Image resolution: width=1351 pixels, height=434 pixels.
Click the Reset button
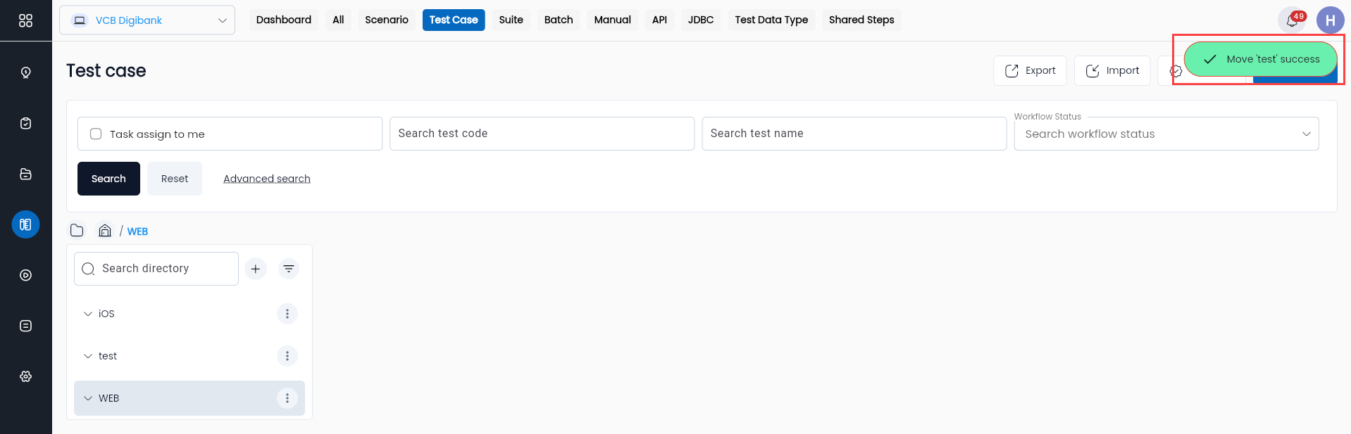(175, 179)
